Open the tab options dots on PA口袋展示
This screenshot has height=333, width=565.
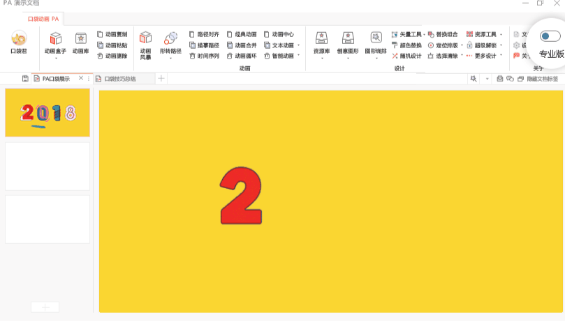pos(89,79)
